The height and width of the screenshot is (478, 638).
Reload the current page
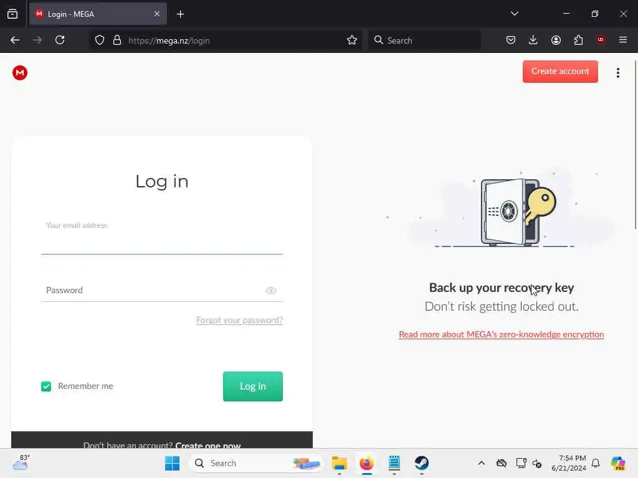coord(60,40)
